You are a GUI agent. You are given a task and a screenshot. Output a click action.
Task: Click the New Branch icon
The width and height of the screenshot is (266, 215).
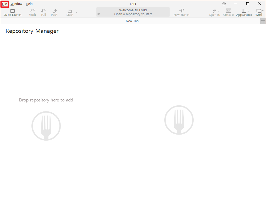pos(181,11)
